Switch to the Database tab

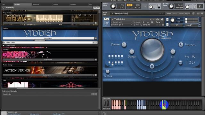(42, 4)
